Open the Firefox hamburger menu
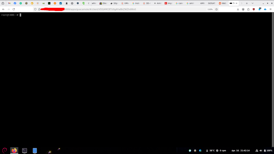Viewport: 274px width, 154px height. click(271, 9)
